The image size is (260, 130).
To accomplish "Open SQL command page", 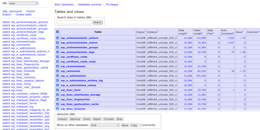I will 12,11.
